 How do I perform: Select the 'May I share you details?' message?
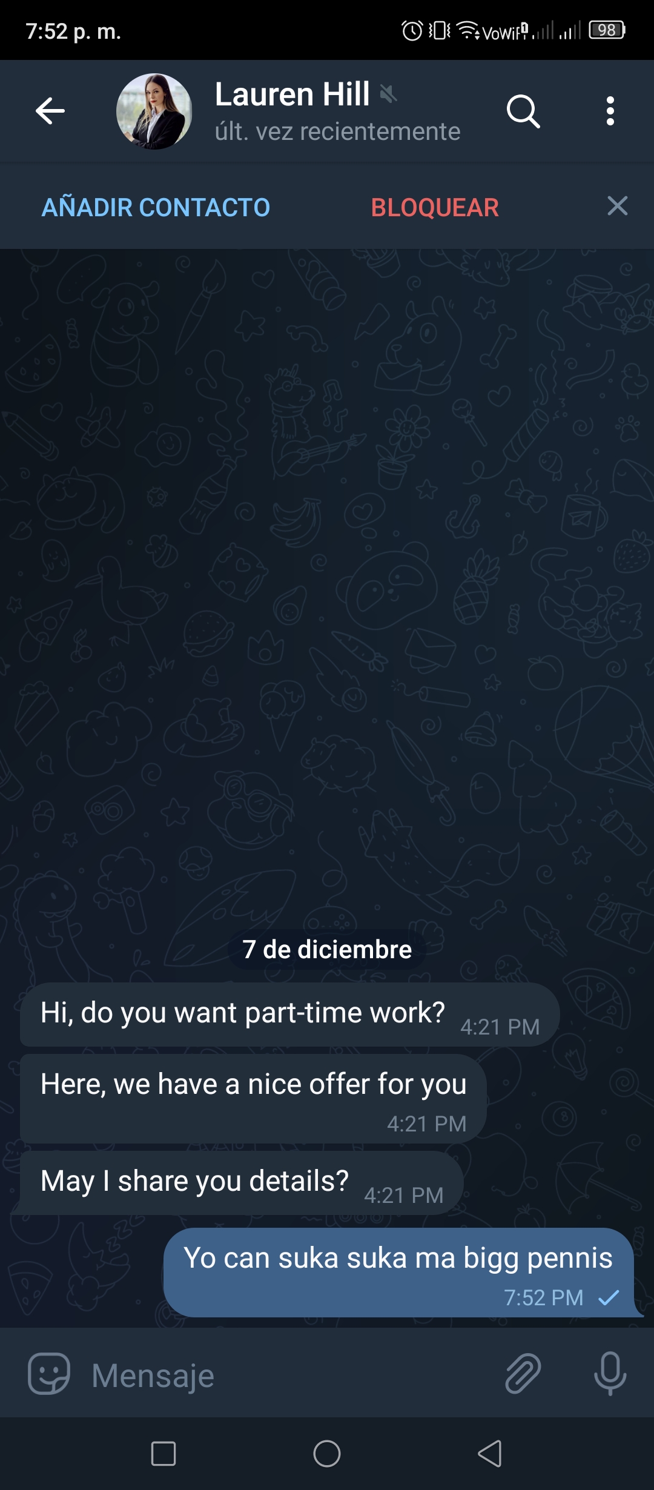(x=242, y=1183)
